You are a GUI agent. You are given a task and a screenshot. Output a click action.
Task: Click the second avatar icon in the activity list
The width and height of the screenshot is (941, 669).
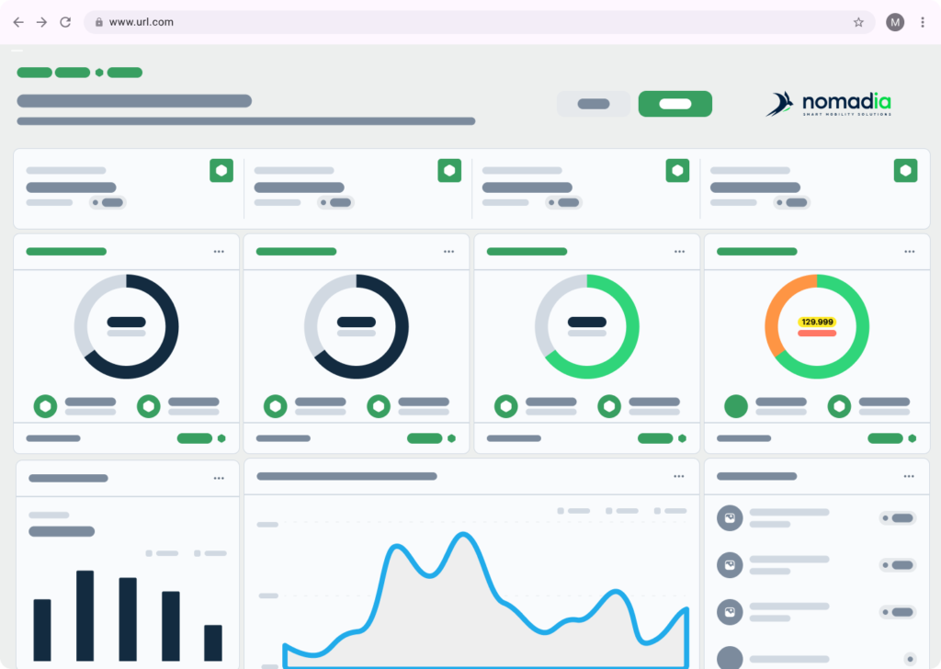click(729, 564)
